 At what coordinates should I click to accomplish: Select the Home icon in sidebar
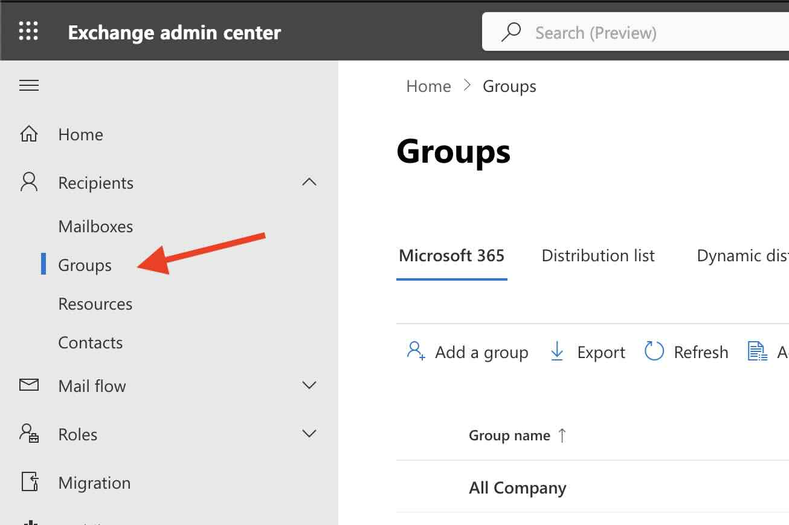(x=28, y=134)
